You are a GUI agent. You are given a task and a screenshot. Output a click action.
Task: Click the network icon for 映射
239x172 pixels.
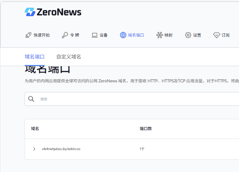[x=160, y=35]
